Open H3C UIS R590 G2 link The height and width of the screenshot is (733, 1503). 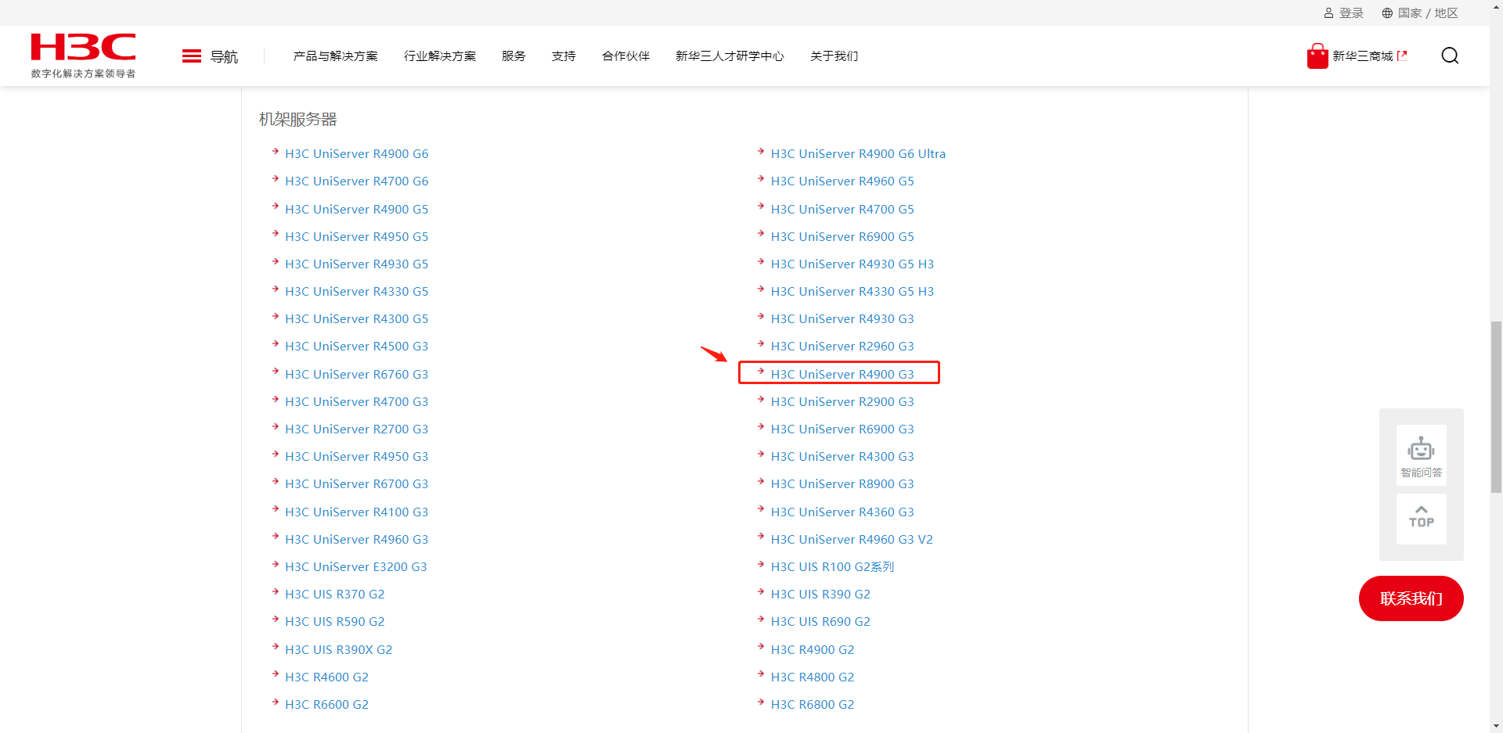pos(335,622)
